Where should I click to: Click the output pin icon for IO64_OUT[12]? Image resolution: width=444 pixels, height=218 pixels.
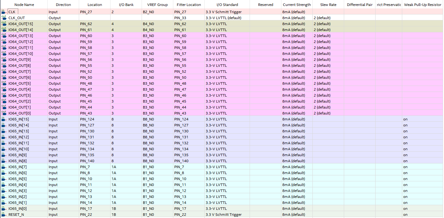tap(4, 41)
